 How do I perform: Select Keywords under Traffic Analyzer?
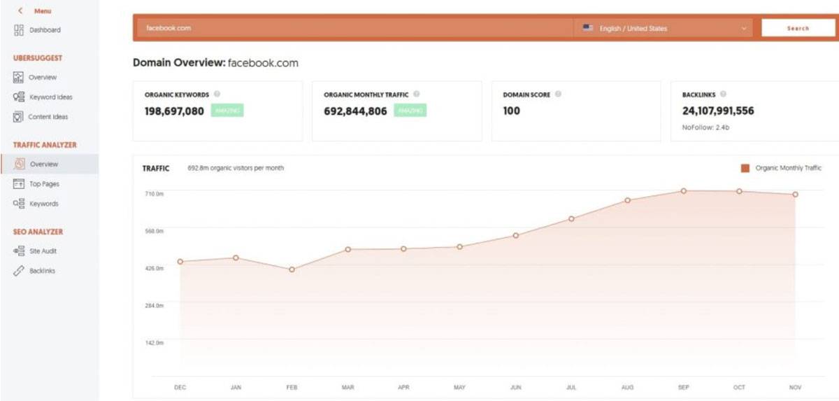(43, 204)
